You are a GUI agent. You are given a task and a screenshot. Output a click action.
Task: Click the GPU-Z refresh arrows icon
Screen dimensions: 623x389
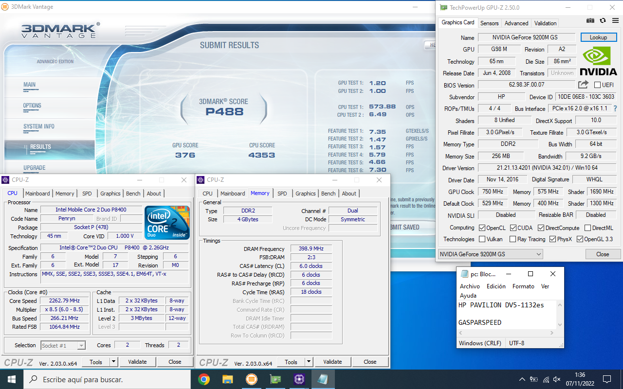[x=603, y=20]
